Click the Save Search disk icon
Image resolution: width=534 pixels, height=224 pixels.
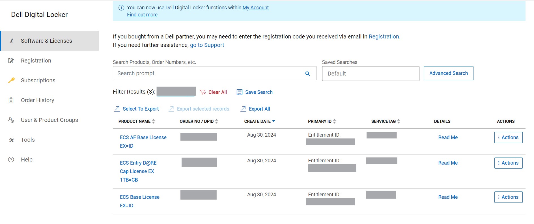pyautogui.click(x=240, y=92)
